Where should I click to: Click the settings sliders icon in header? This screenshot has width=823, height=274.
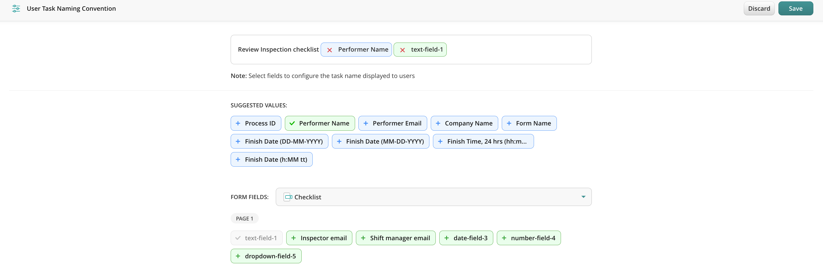pyautogui.click(x=16, y=9)
